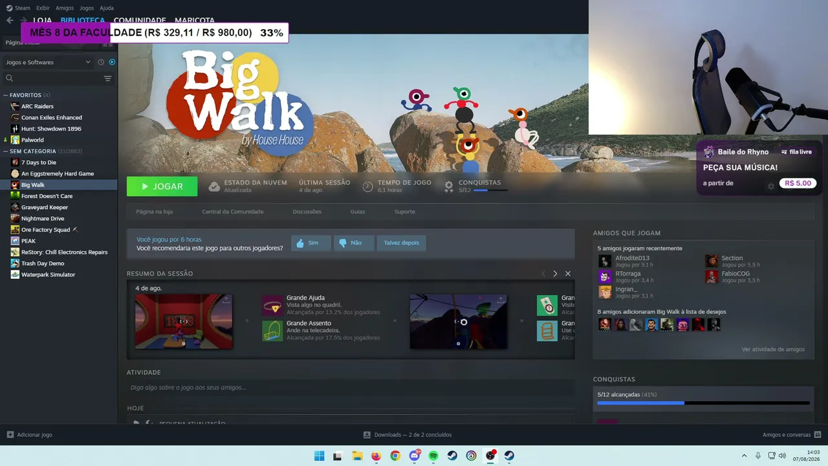Open Firefox from the taskbar
828x466 pixels.
(376, 456)
